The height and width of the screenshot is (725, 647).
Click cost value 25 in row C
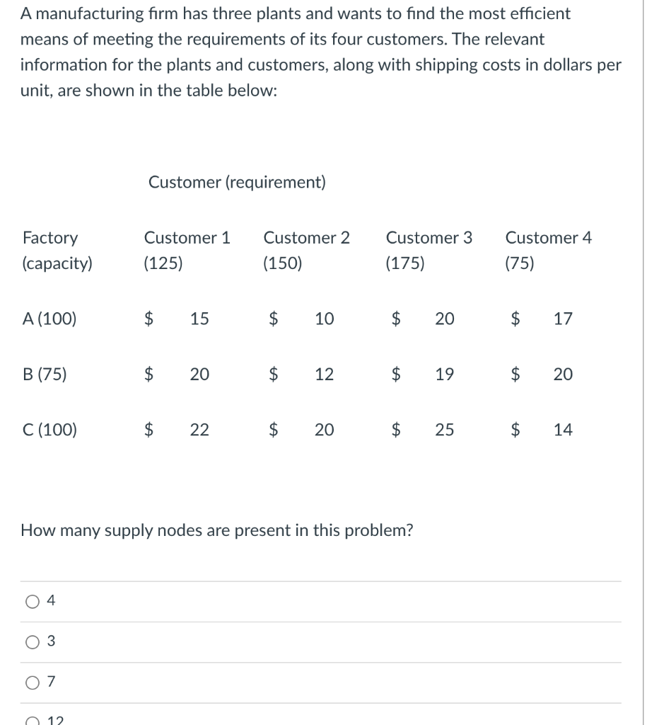(x=444, y=429)
